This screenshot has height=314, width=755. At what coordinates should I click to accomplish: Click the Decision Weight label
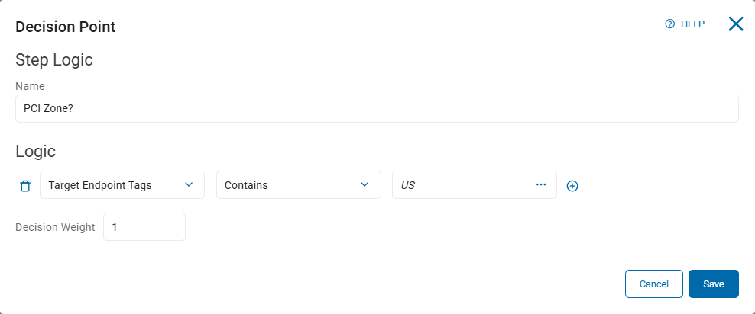(55, 226)
